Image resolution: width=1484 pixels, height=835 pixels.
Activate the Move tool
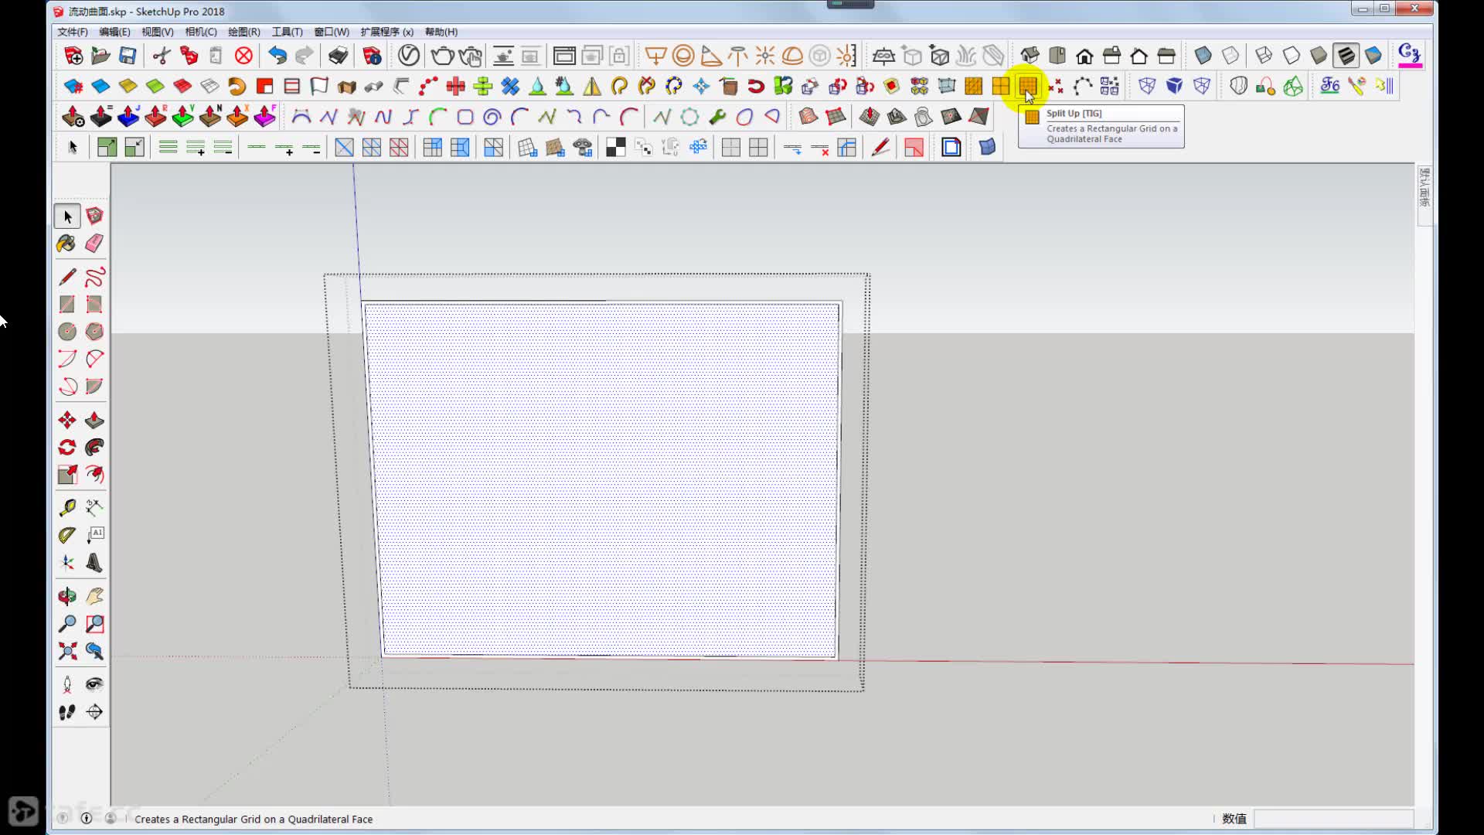[x=67, y=420]
